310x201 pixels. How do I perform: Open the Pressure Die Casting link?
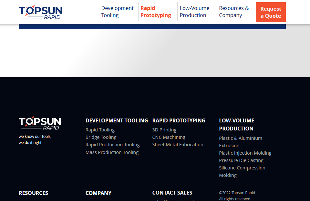coord(241,160)
